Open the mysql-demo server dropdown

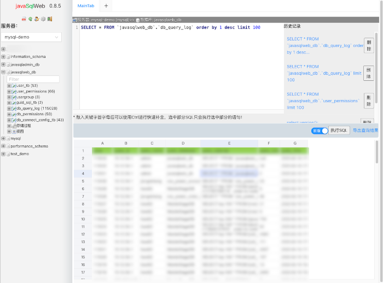point(31,37)
